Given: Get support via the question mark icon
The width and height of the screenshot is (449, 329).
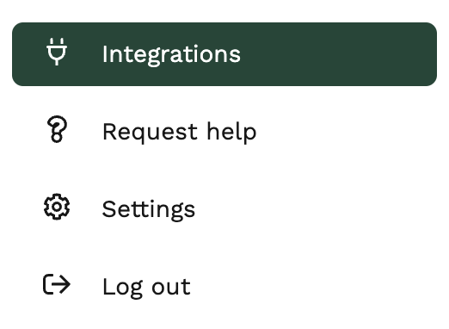Looking at the screenshot, I should 57,129.
